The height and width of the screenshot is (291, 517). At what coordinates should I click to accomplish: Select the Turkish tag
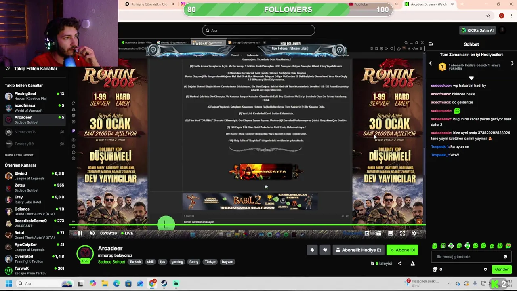pos(135,262)
